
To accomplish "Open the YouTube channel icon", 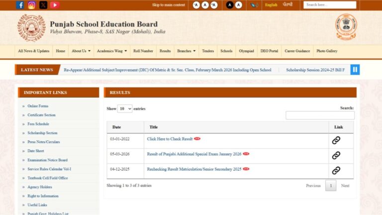I will click(x=55, y=5).
